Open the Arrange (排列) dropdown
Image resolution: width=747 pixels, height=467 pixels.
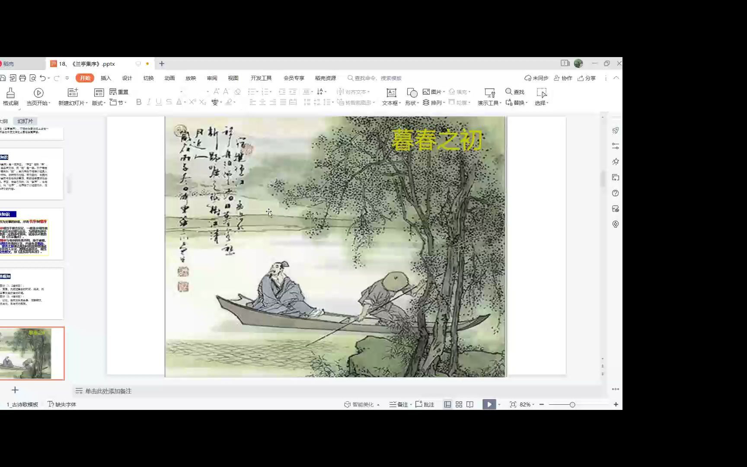[434, 102]
